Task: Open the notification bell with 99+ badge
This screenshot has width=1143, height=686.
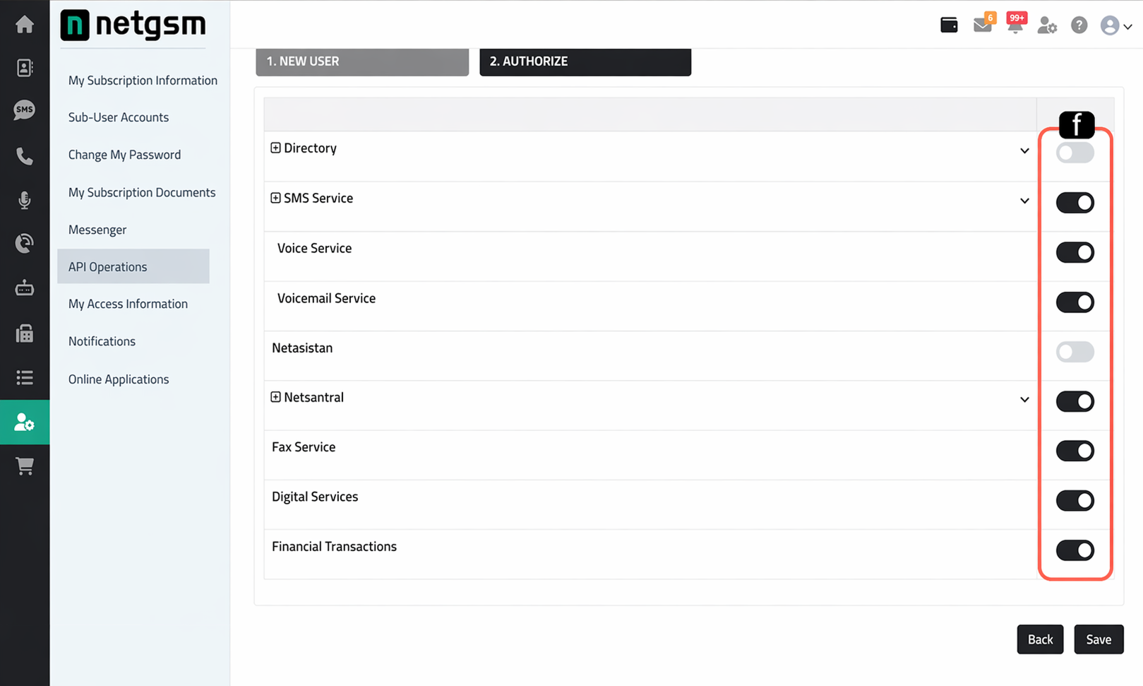Action: pos(1015,24)
